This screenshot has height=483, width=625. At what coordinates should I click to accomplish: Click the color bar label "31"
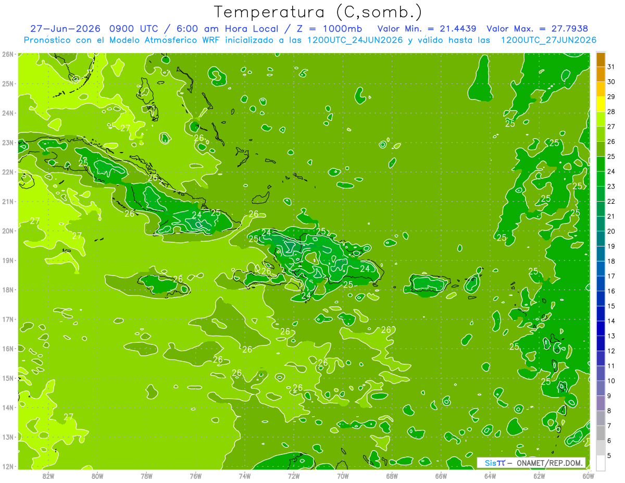coord(611,67)
